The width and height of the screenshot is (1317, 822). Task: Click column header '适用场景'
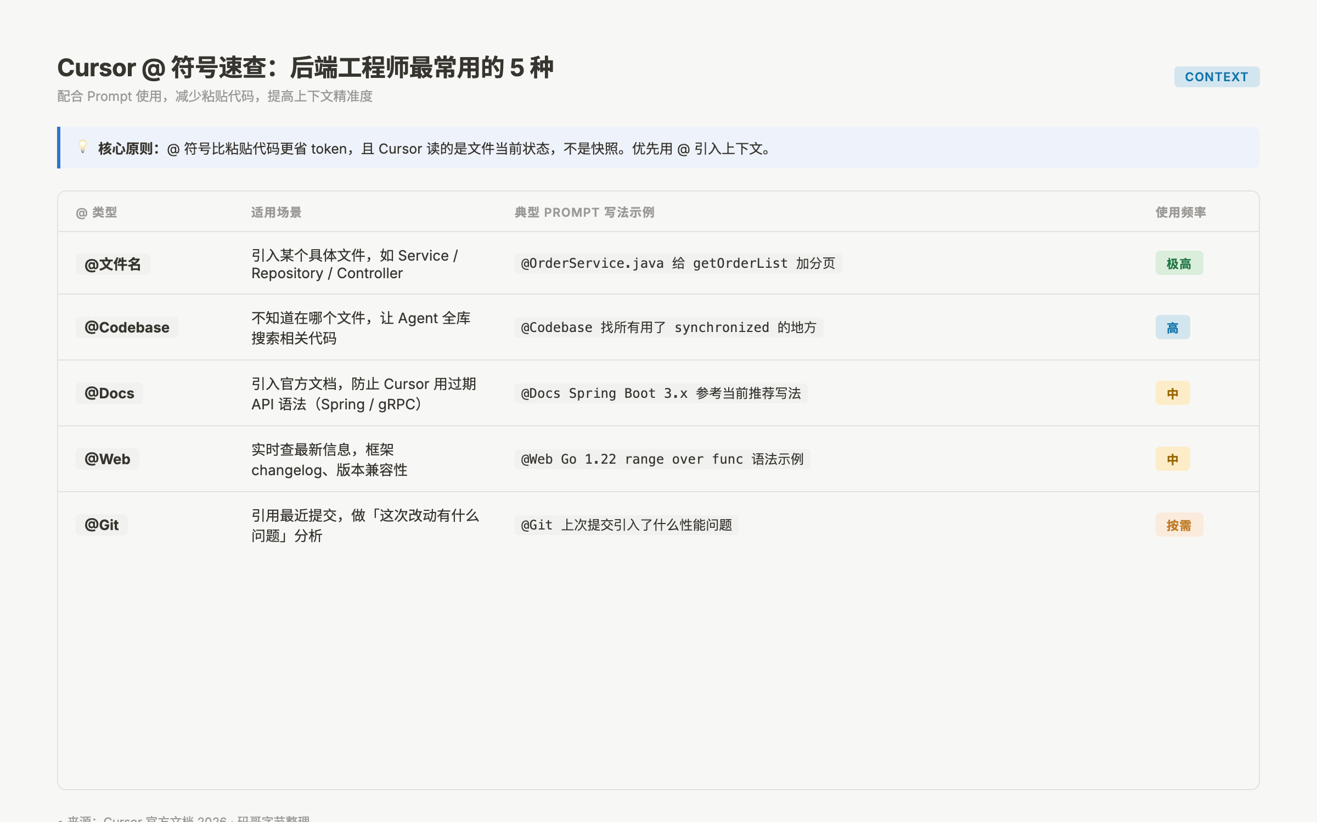tap(277, 212)
